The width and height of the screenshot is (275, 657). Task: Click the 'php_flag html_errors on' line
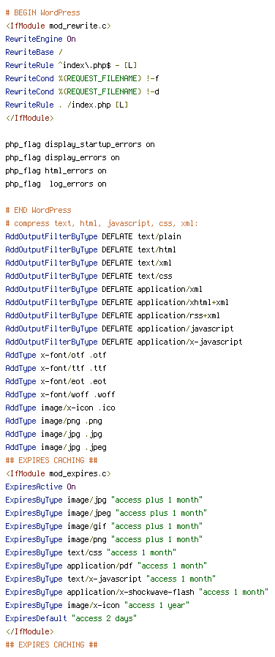tap(56, 170)
